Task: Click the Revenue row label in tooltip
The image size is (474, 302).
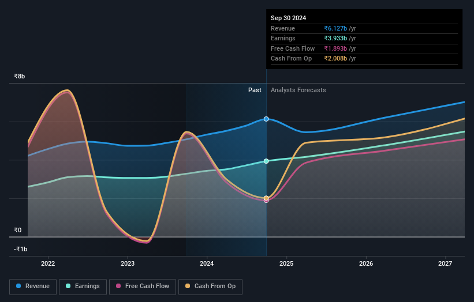Action: point(283,28)
